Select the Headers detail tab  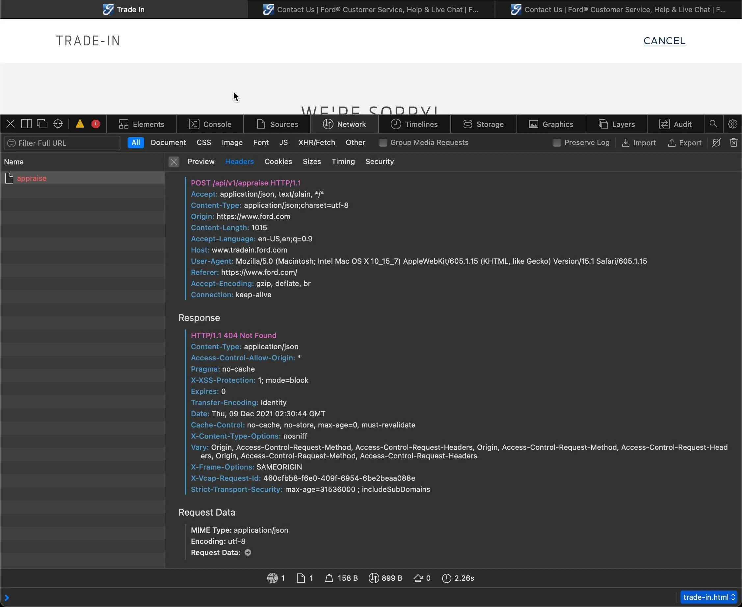pos(239,161)
